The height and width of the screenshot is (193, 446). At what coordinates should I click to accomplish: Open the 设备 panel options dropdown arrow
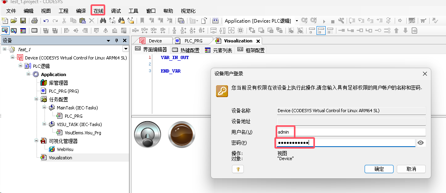[108, 41]
